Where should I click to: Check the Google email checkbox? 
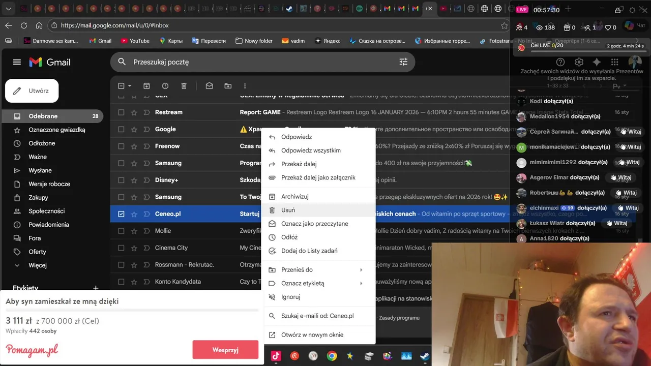click(121, 129)
